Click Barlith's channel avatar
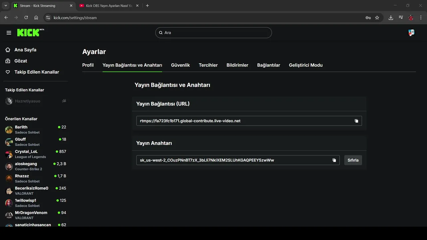This screenshot has width=427, height=240. coord(9,130)
